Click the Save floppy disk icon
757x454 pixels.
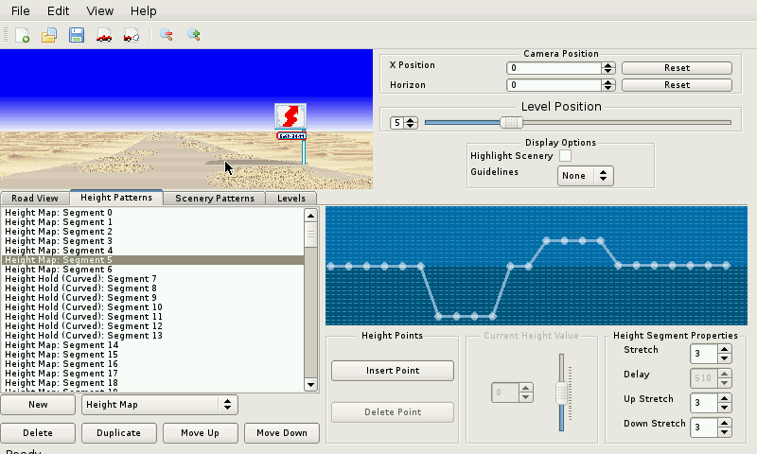77,35
